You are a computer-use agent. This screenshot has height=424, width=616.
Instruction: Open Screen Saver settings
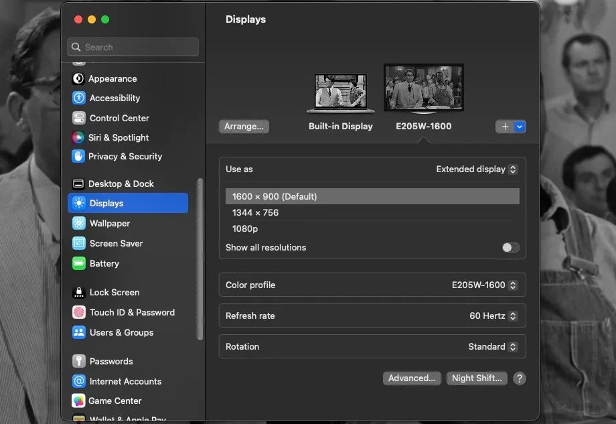click(x=115, y=243)
